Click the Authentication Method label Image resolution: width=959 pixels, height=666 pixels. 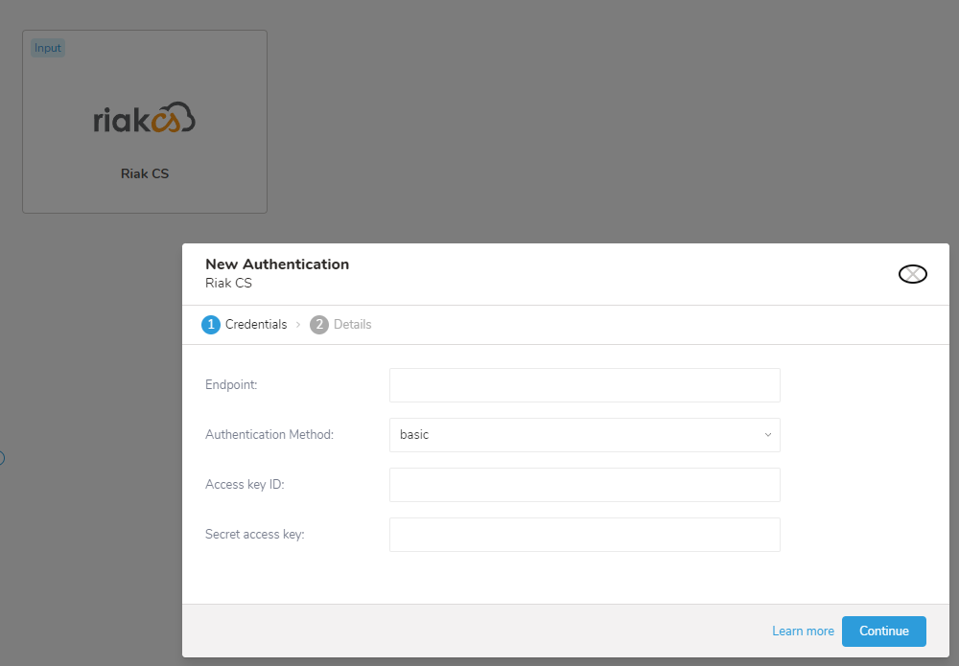269,435
